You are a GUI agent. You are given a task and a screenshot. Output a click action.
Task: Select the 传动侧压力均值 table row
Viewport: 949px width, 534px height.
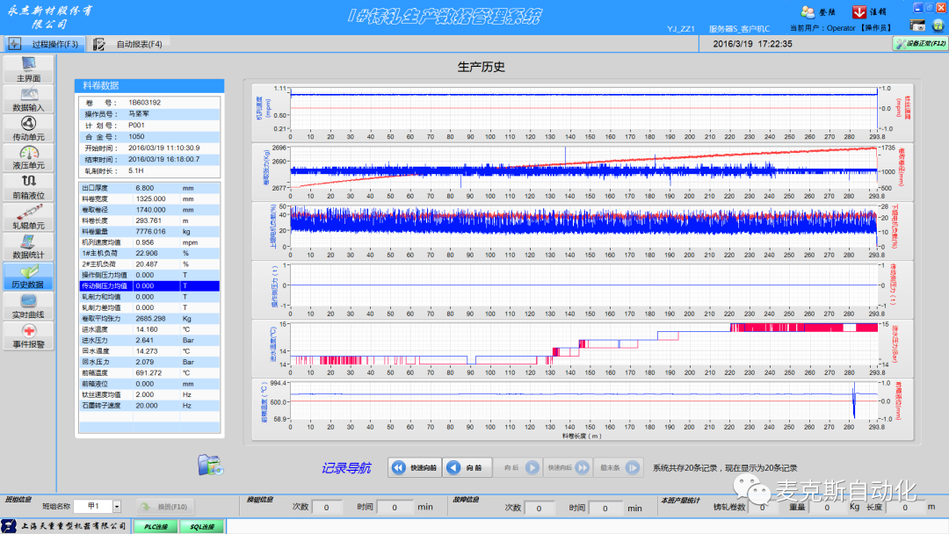click(x=149, y=285)
